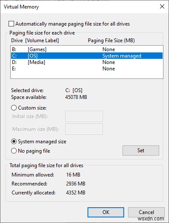This screenshot has width=169, height=223.
Task: Select the C: [OS] drive row
Action: click(87, 56)
